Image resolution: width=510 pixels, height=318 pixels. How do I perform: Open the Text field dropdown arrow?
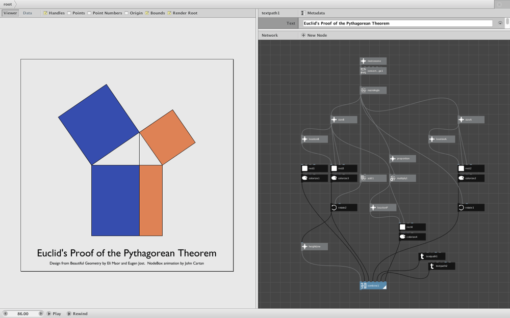click(x=500, y=23)
